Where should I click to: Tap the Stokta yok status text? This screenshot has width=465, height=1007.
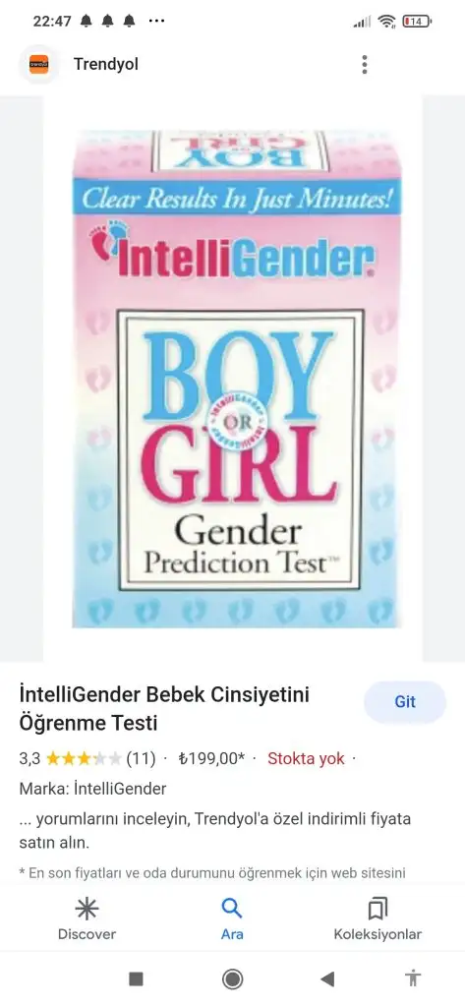coord(306,759)
